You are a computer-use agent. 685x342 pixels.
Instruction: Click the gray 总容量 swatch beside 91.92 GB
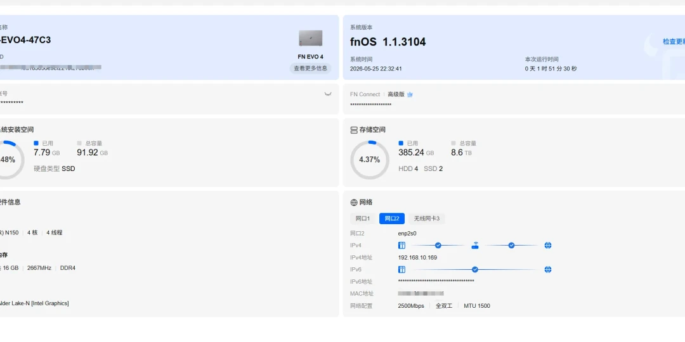[x=79, y=143]
